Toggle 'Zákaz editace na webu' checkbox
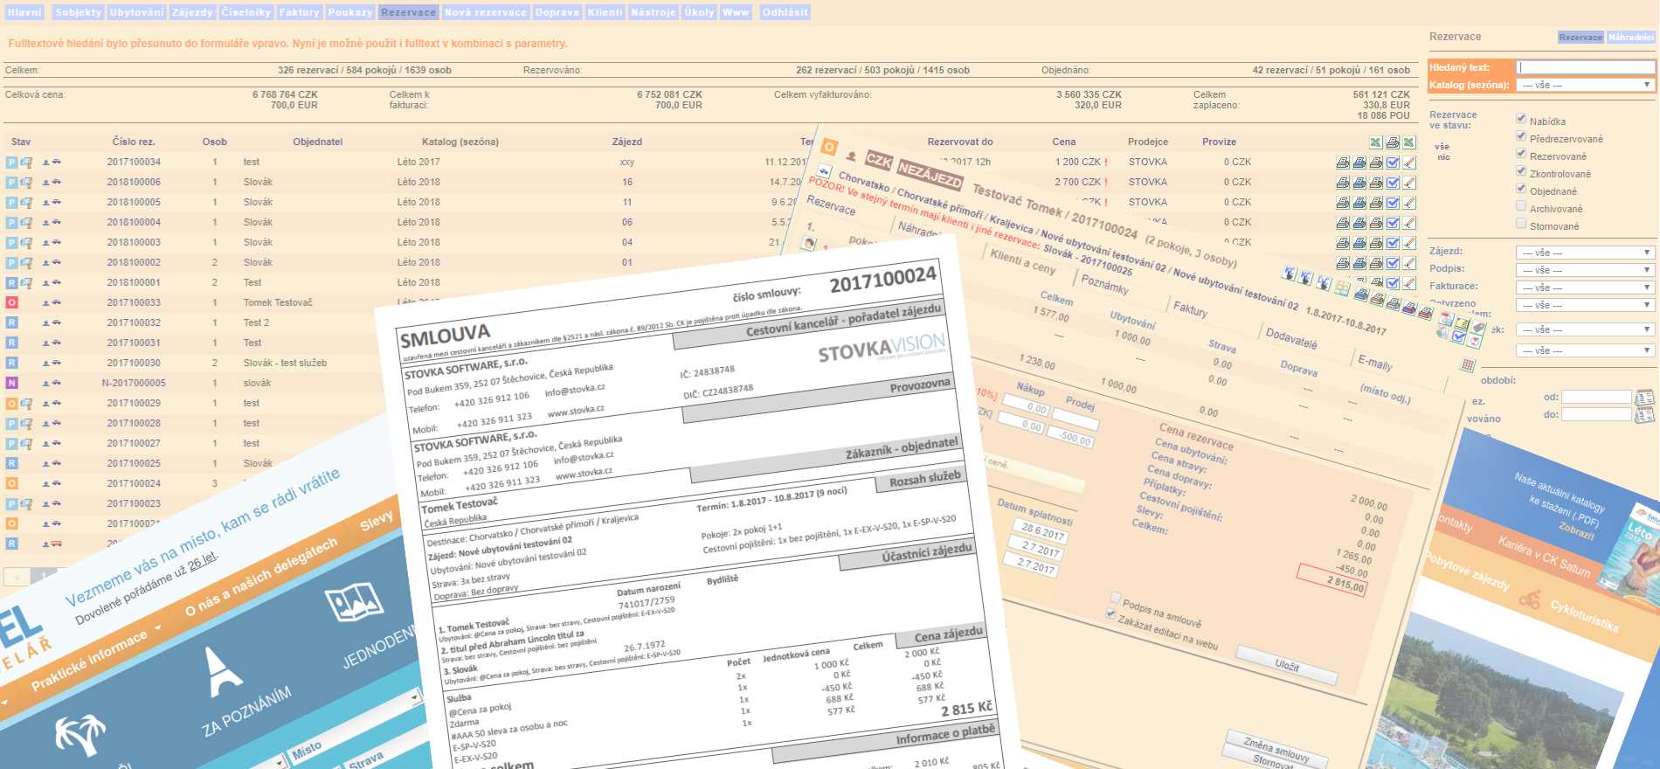 [1110, 613]
